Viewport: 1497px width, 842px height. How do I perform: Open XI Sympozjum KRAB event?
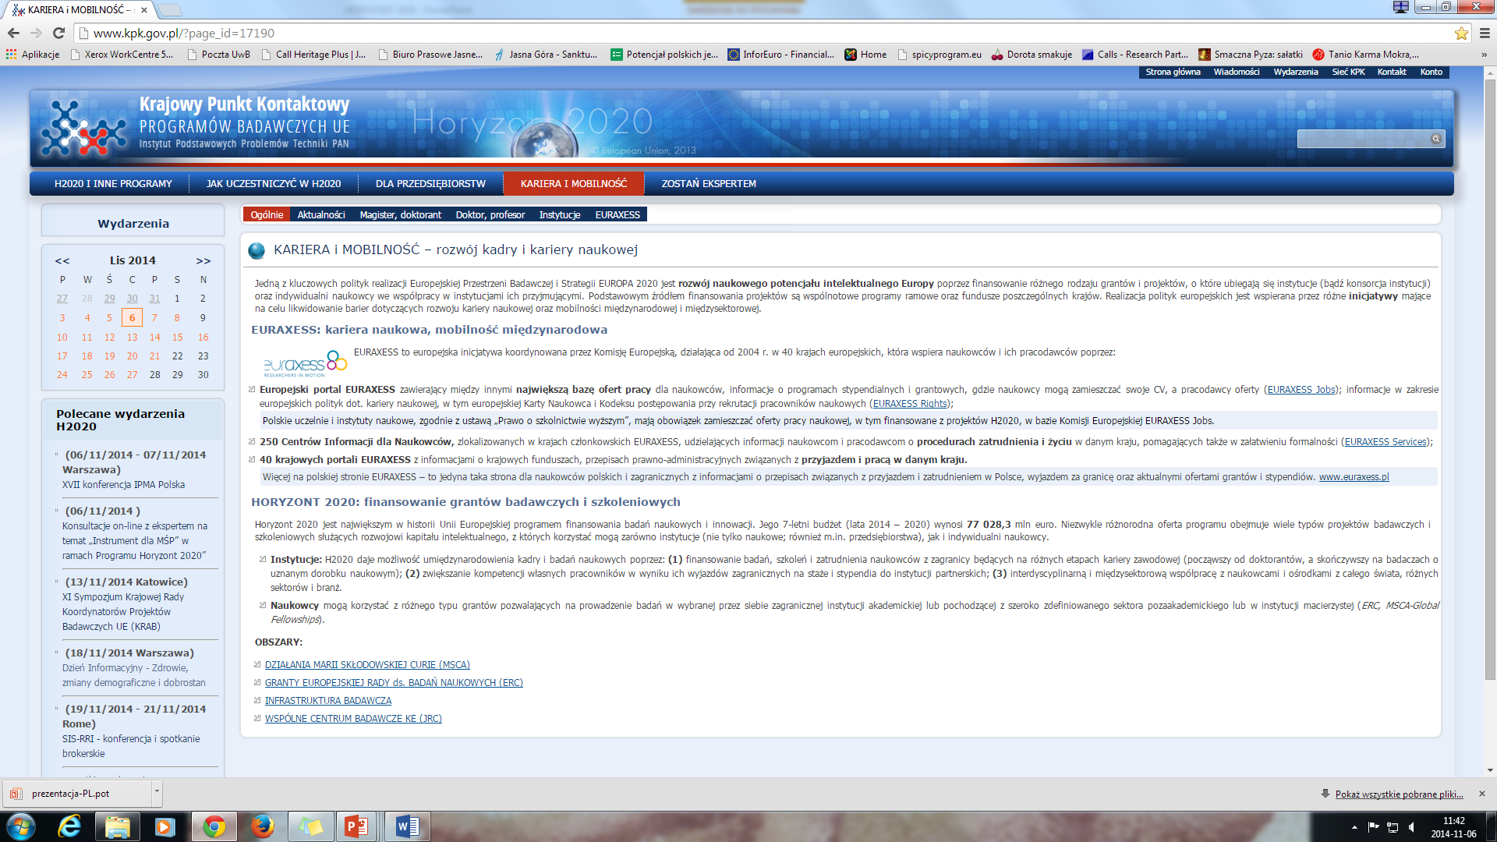click(x=123, y=612)
